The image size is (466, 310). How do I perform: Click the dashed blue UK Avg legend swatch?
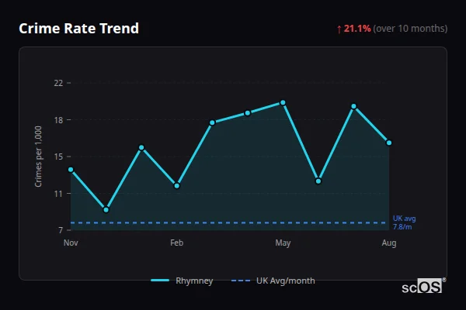(241, 281)
